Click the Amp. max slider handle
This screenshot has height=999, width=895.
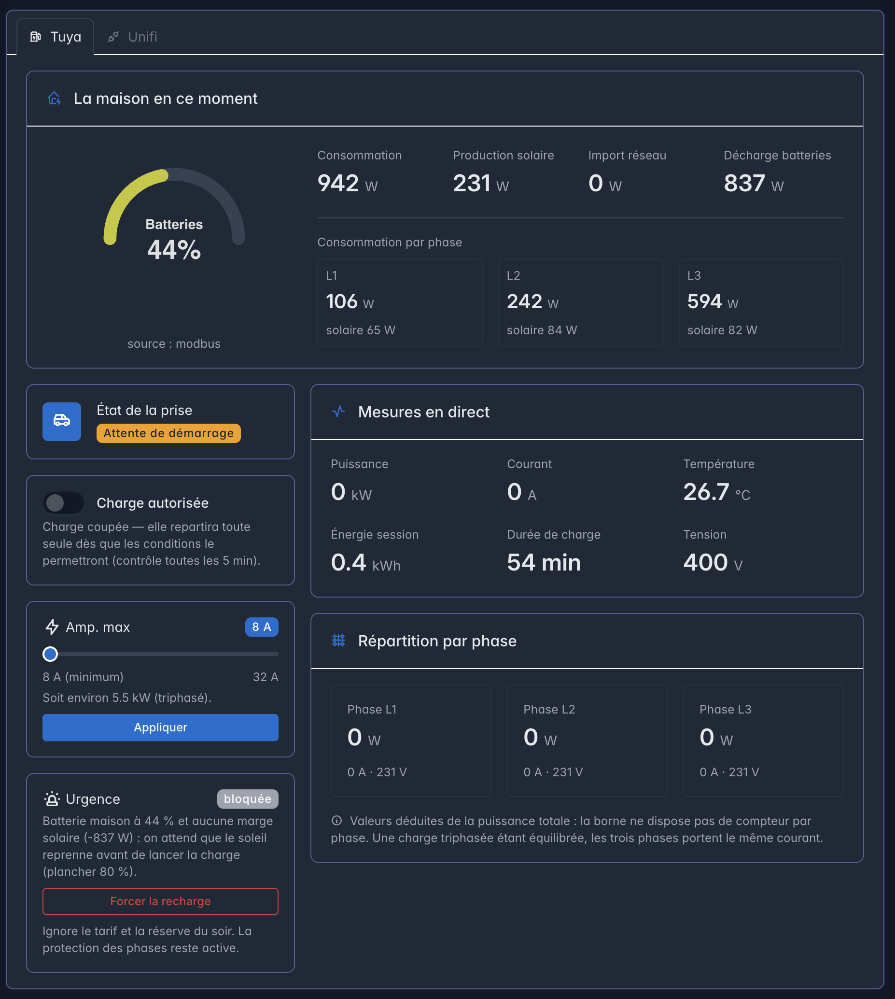coord(50,654)
